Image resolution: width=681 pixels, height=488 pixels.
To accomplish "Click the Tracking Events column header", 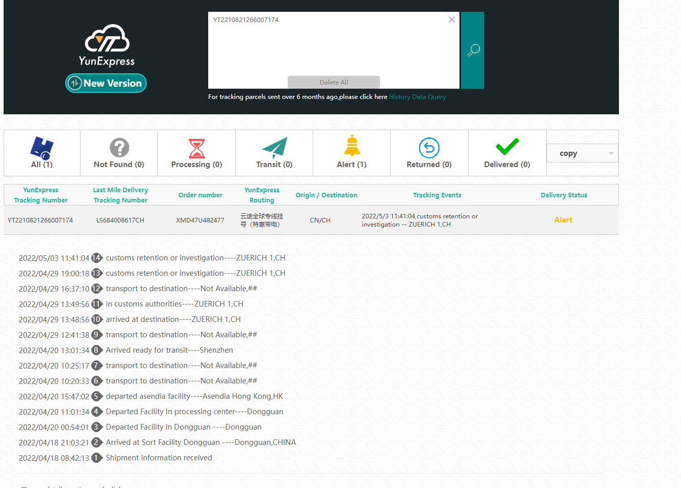I will (x=437, y=195).
